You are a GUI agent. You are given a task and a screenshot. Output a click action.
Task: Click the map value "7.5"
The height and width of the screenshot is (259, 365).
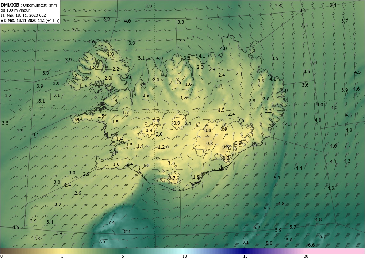click(x=102, y=241)
